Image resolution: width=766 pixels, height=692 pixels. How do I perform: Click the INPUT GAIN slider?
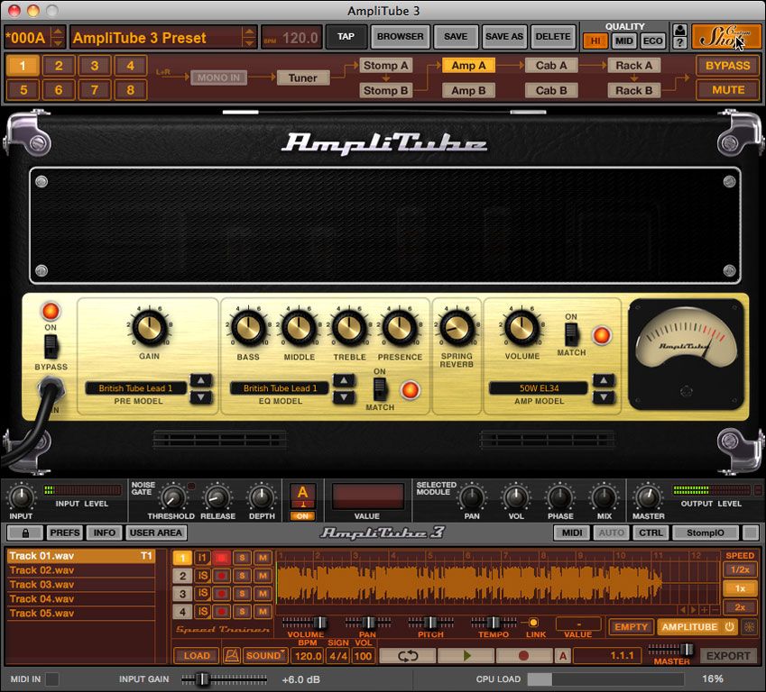click(225, 678)
